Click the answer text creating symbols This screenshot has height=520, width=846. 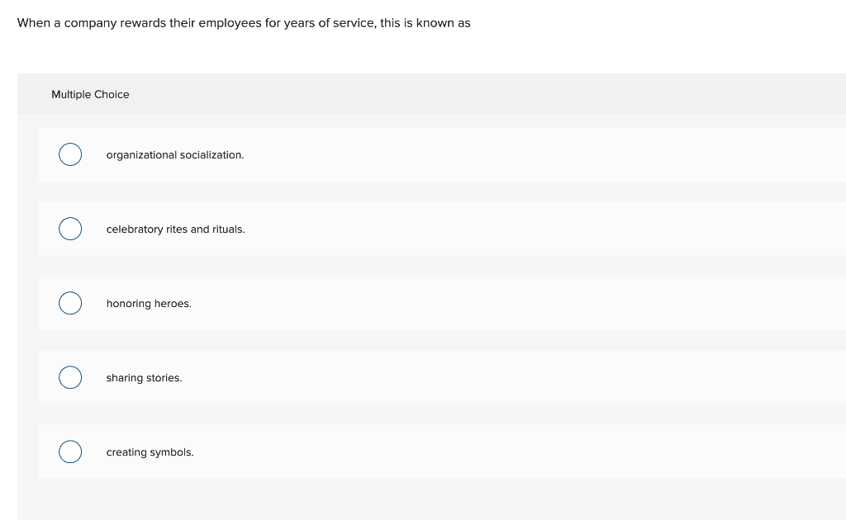click(150, 451)
